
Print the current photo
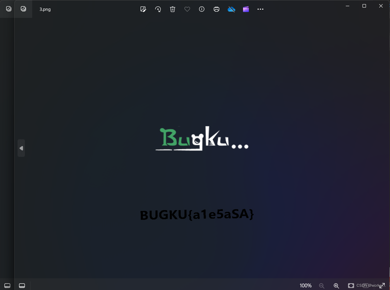coord(216,9)
